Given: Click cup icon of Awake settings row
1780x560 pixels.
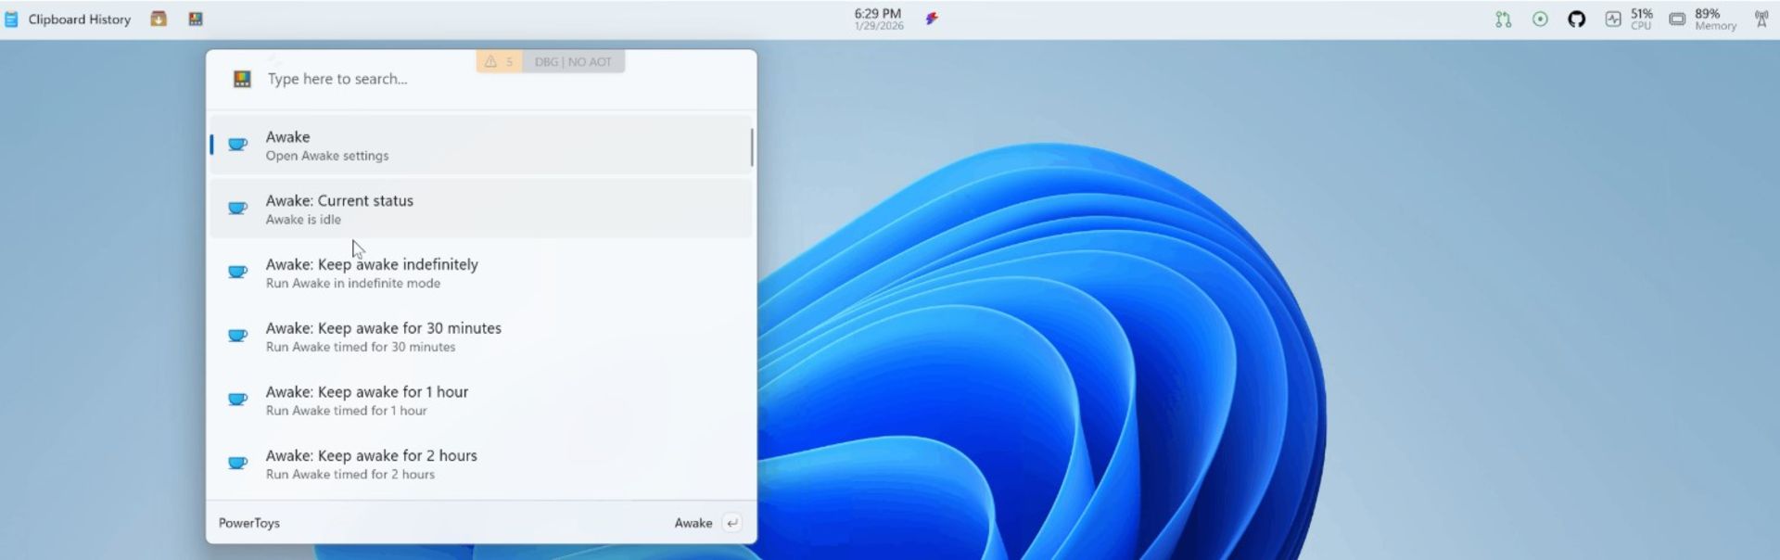Looking at the screenshot, I should (x=238, y=145).
